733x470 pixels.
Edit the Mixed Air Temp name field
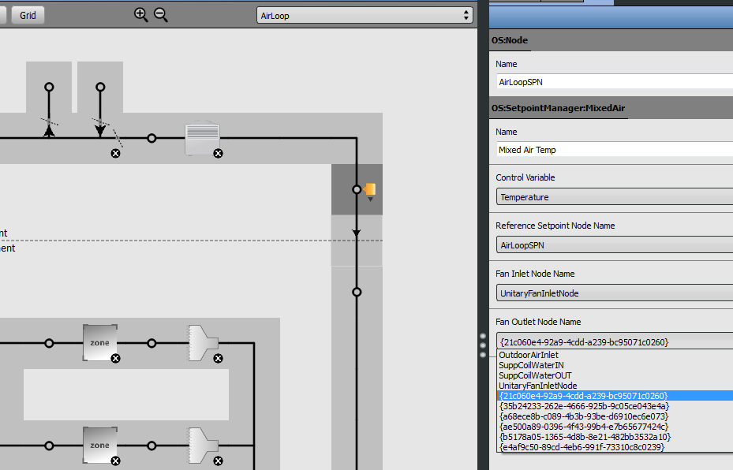tap(615, 150)
